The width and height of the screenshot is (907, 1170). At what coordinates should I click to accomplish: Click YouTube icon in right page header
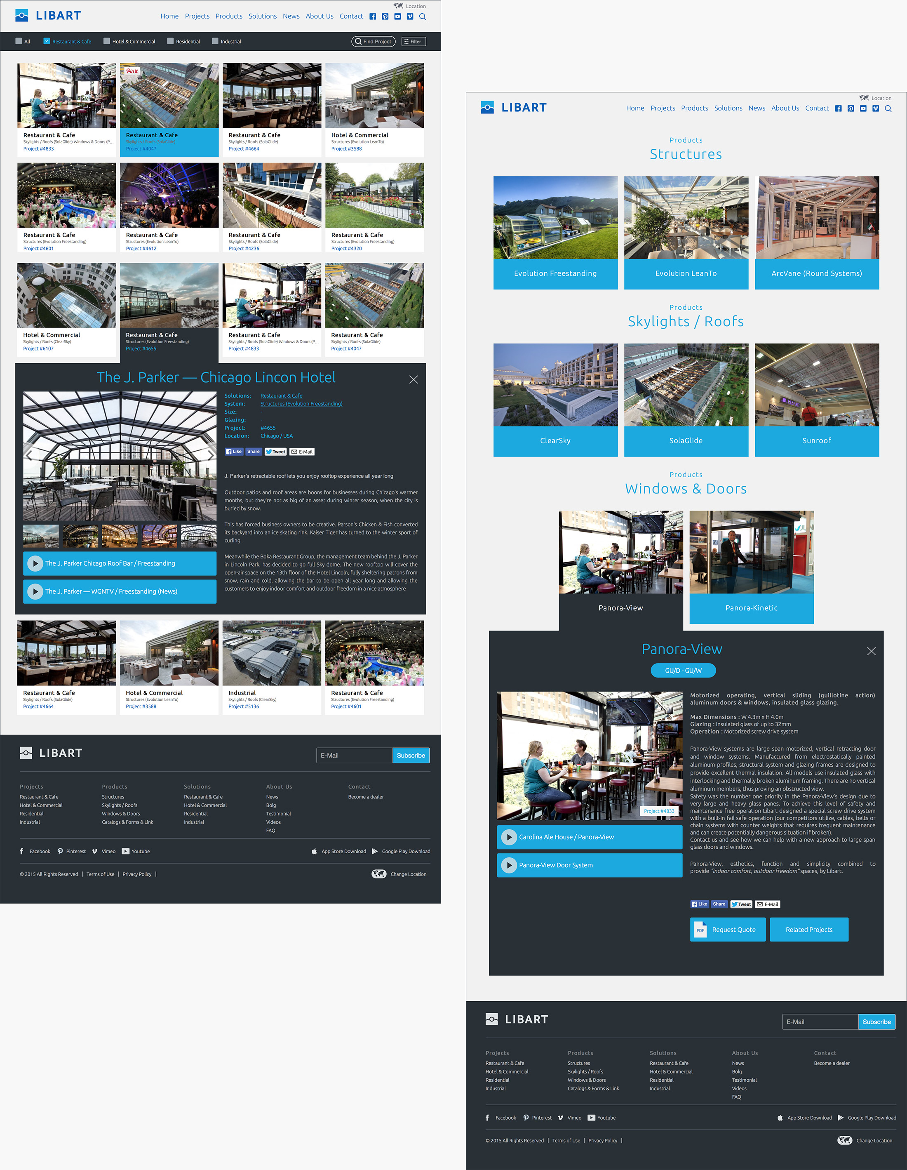coord(863,109)
